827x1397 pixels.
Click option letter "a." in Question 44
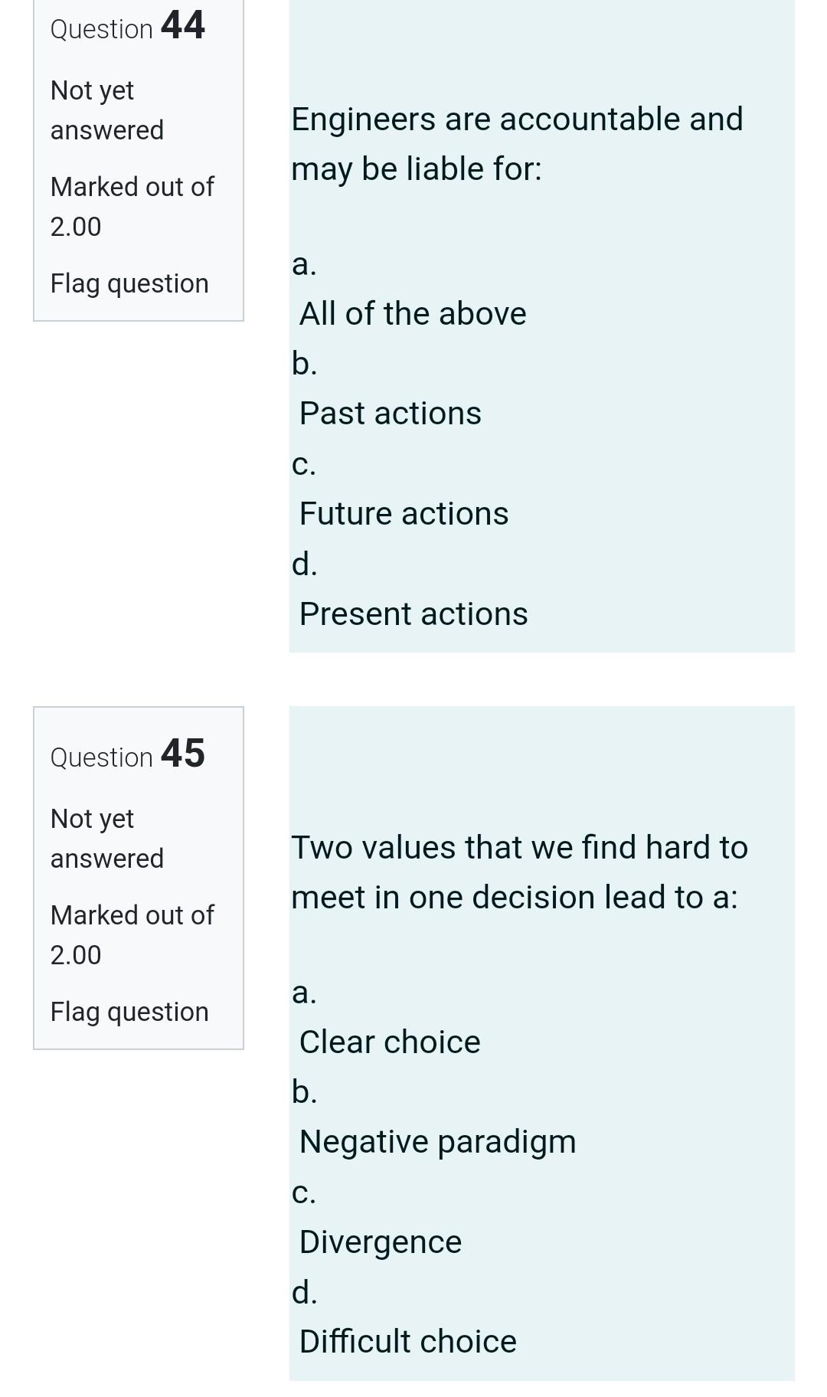tap(304, 265)
